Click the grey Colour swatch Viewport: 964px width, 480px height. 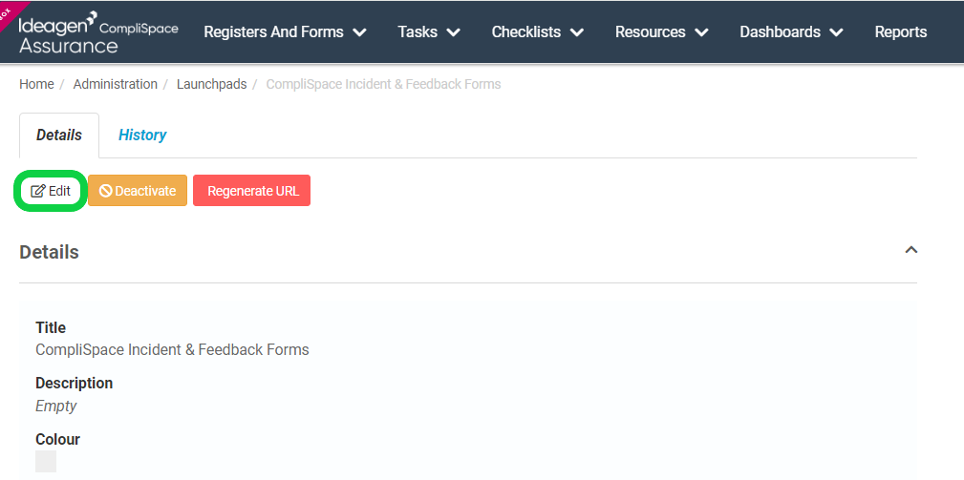pyautogui.click(x=46, y=462)
